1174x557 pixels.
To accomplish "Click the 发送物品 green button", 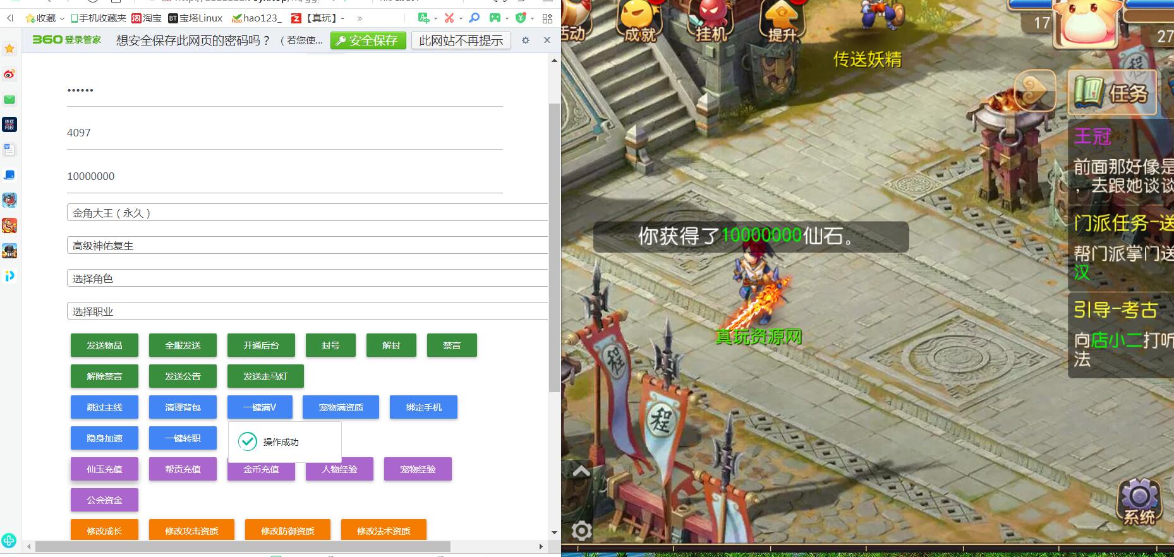I will coord(104,345).
